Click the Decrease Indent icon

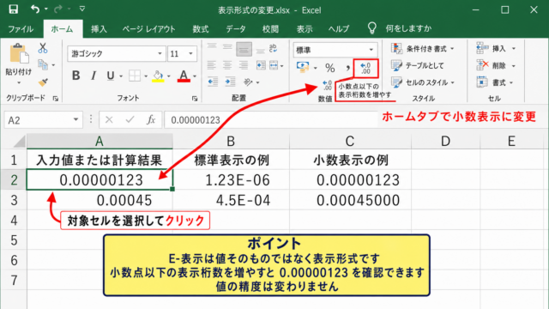(x=213, y=82)
